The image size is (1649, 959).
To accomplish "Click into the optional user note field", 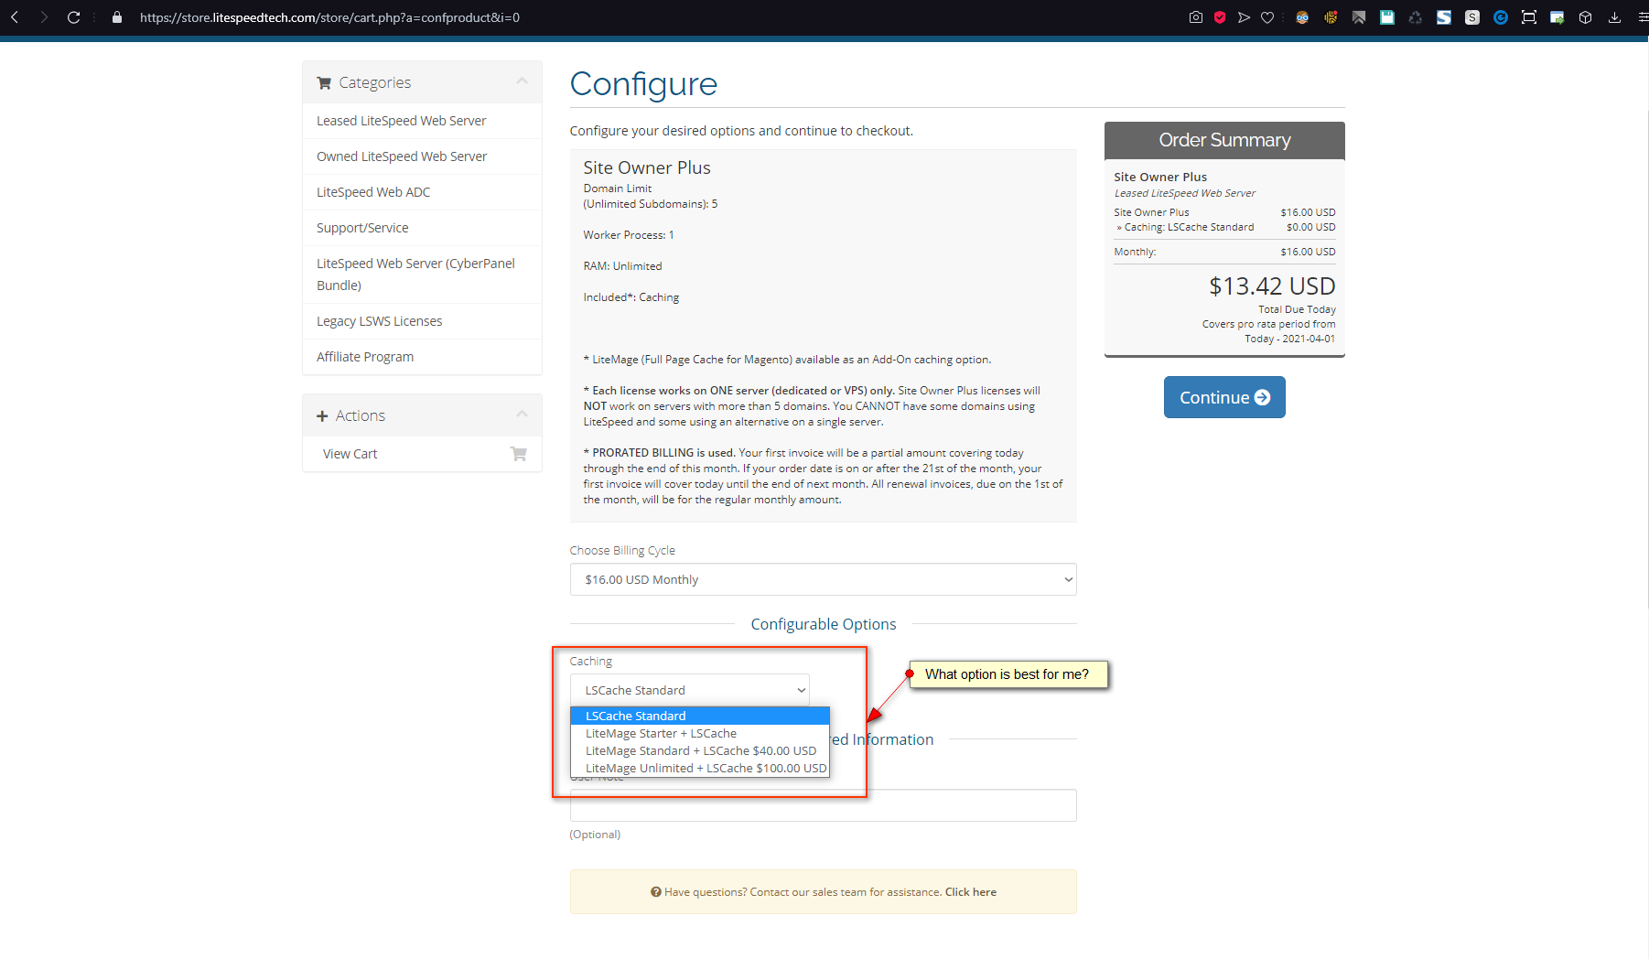I will coord(823,805).
